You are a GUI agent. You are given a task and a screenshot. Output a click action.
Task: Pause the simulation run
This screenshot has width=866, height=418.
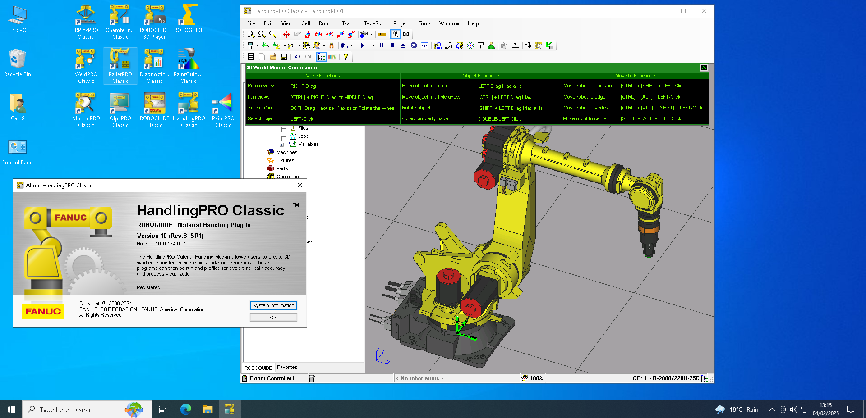pyautogui.click(x=382, y=45)
